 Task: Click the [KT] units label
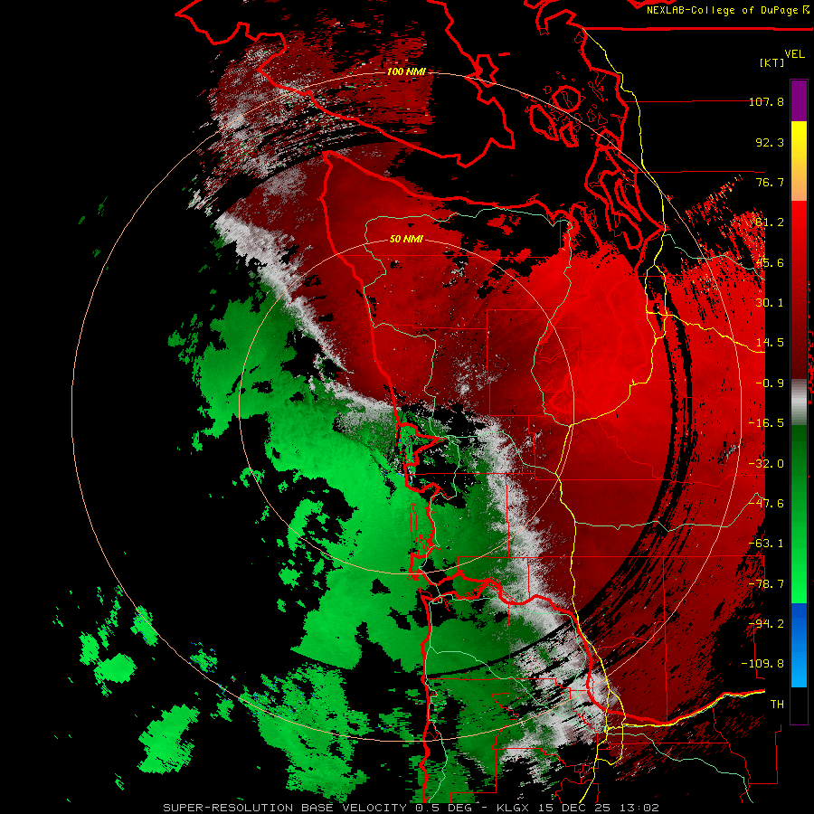click(772, 62)
